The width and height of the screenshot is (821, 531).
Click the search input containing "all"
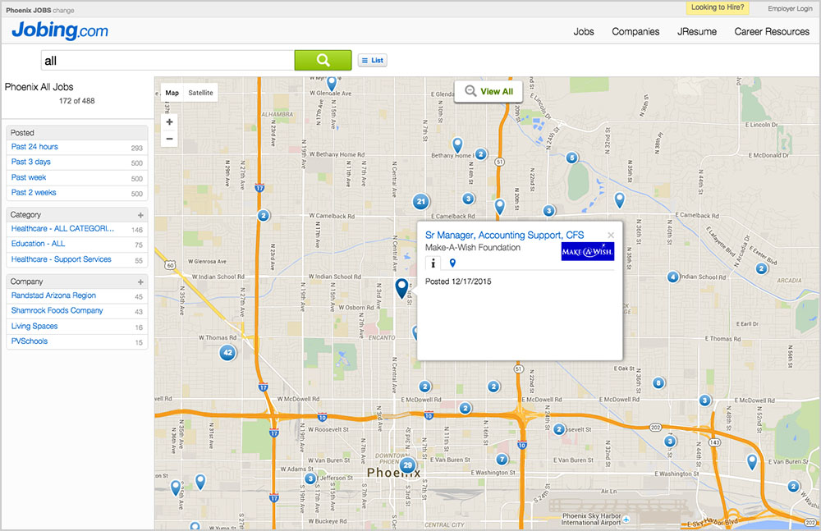[x=167, y=60]
